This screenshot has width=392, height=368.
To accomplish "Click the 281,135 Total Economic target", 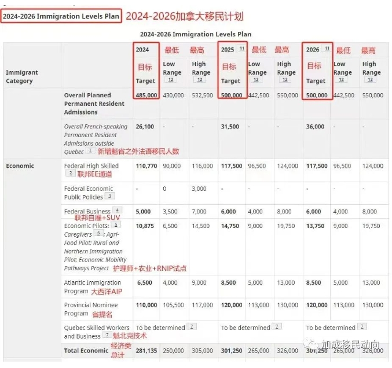I will coord(146,351).
